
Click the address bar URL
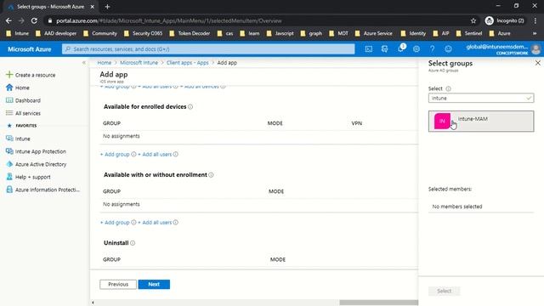[x=169, y=20]
